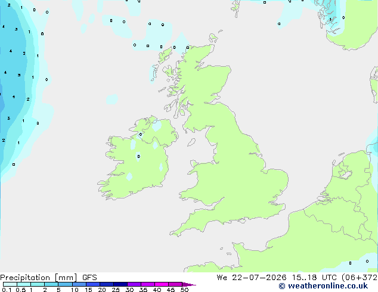
Task: Click the "GFS" model label
Action: tap(89, 278)
